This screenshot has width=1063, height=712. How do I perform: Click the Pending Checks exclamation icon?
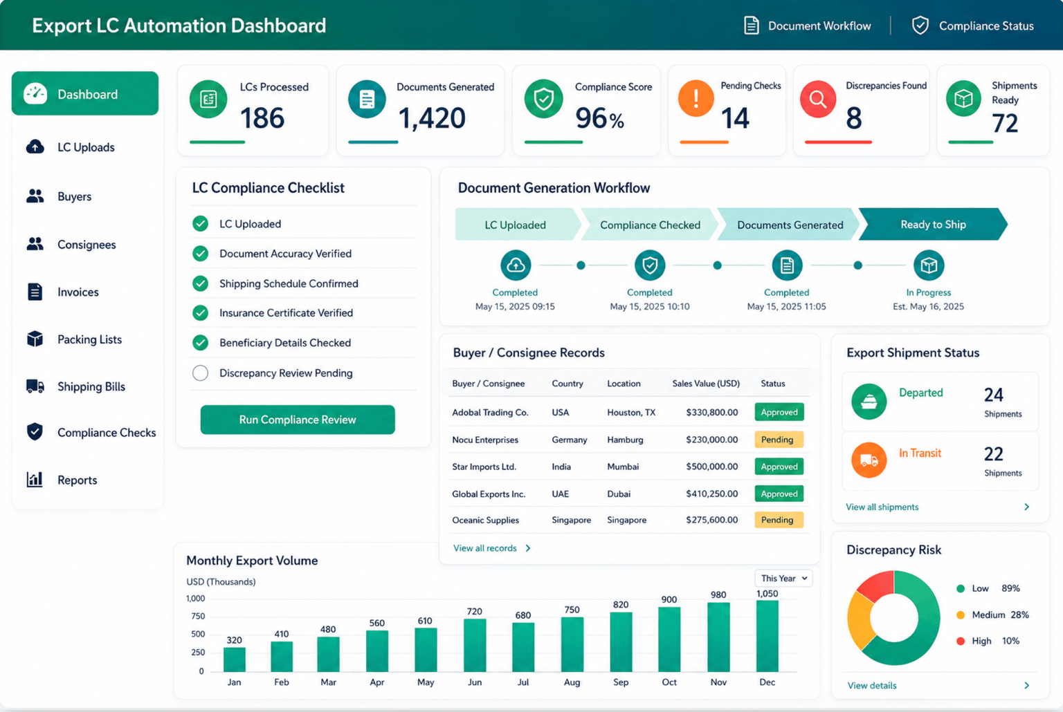click(x=696, y=98)
